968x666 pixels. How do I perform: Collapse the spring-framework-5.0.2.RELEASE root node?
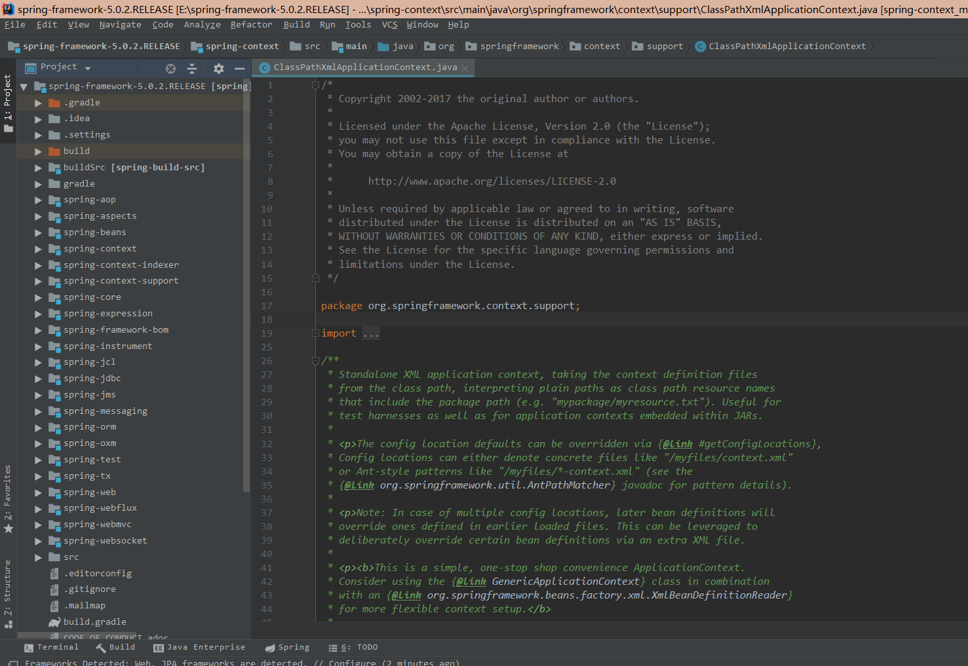point(24,86)
